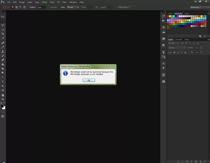210x163 pixels.
Task: Select the Rectangular Marquee tool in toolbox
Action: (3, 21)
